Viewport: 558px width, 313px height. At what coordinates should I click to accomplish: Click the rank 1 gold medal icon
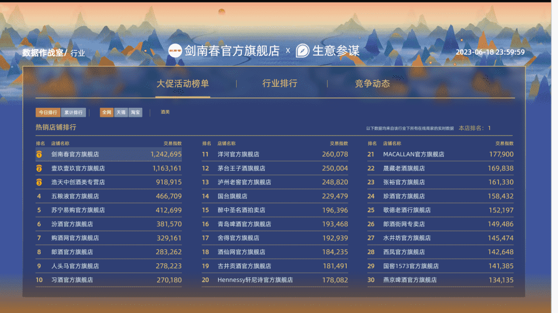39,154
